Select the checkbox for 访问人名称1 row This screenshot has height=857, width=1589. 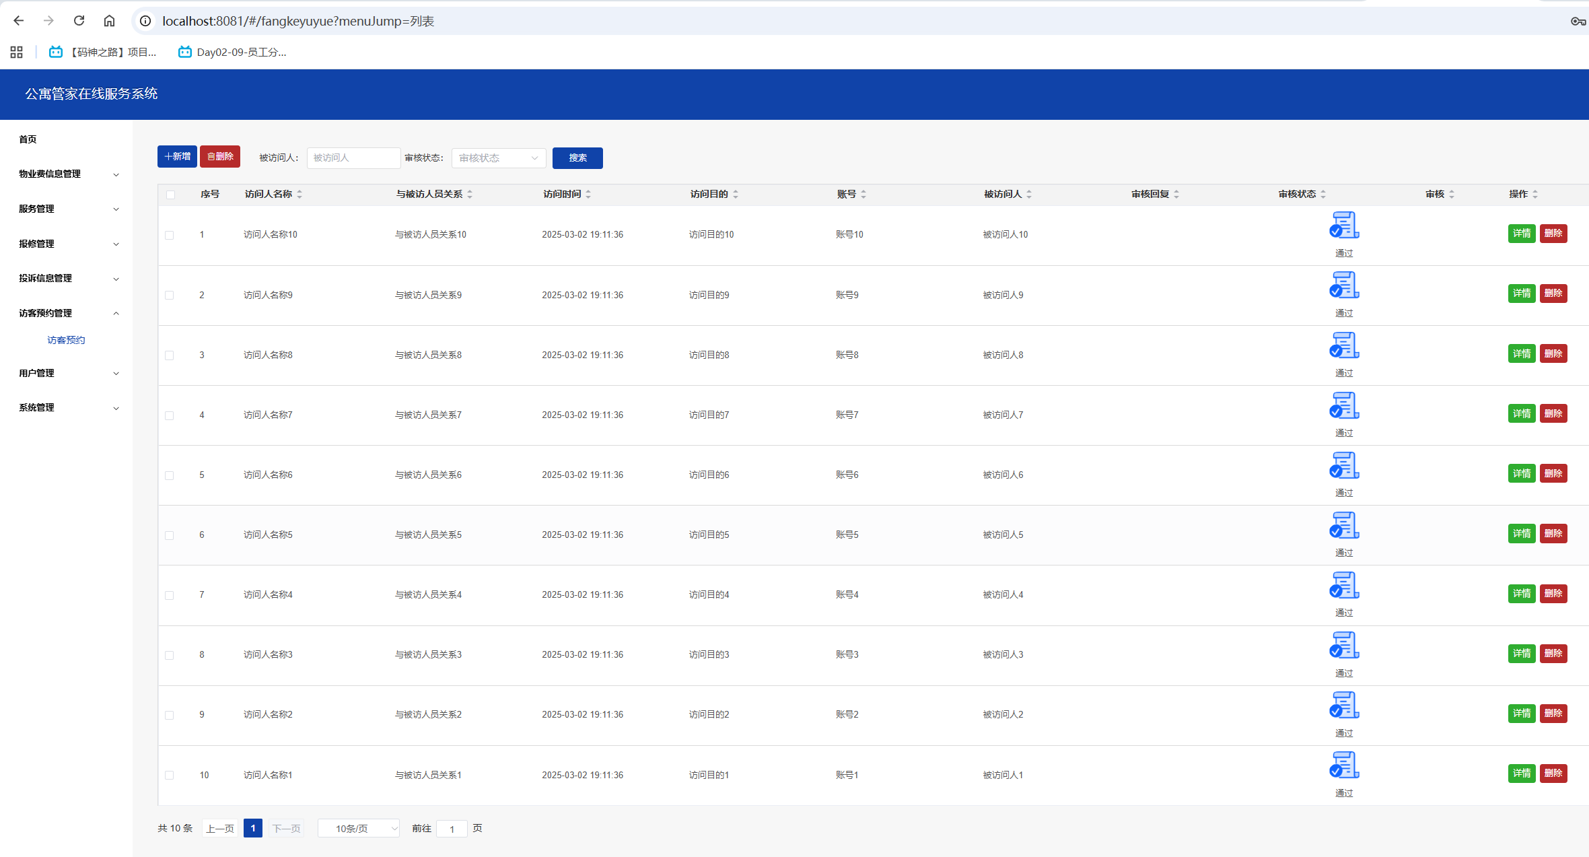[170, 776]
